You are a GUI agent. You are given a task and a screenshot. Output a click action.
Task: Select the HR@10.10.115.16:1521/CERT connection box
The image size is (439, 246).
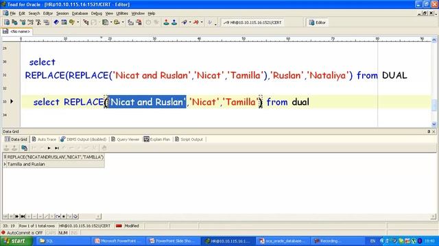(x=253, y=23)
